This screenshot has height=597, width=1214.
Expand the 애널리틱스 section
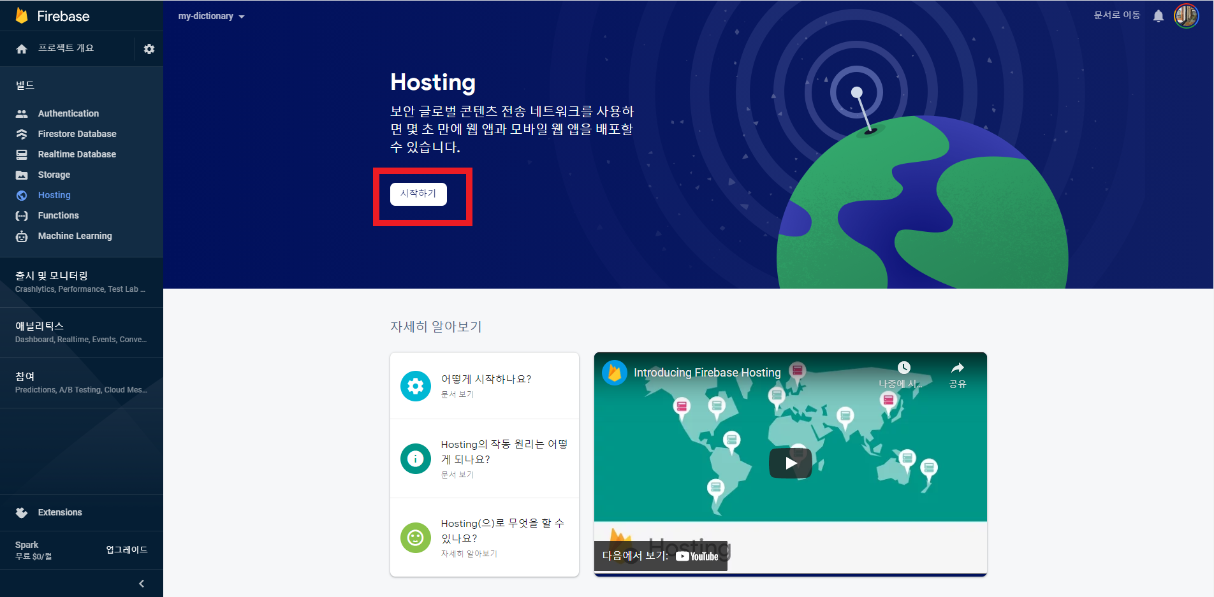[82, 332]
